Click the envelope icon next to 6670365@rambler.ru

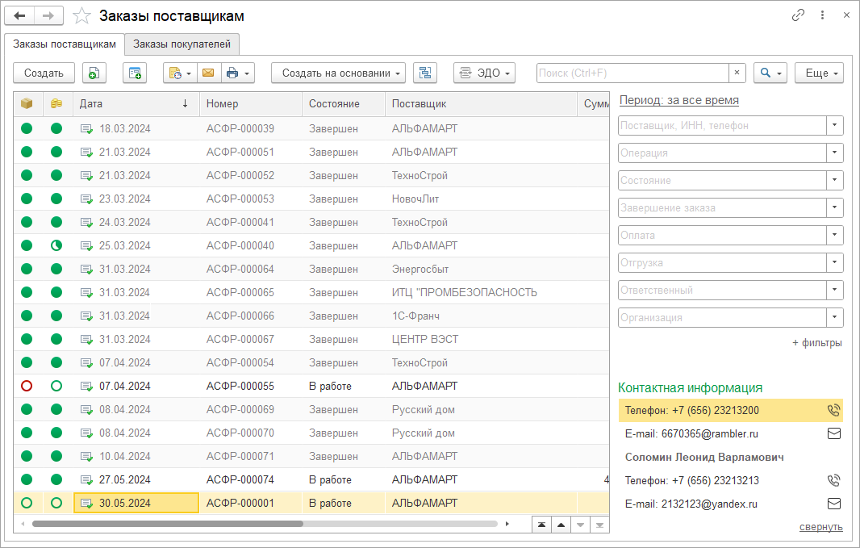click(x=833, y=433)
